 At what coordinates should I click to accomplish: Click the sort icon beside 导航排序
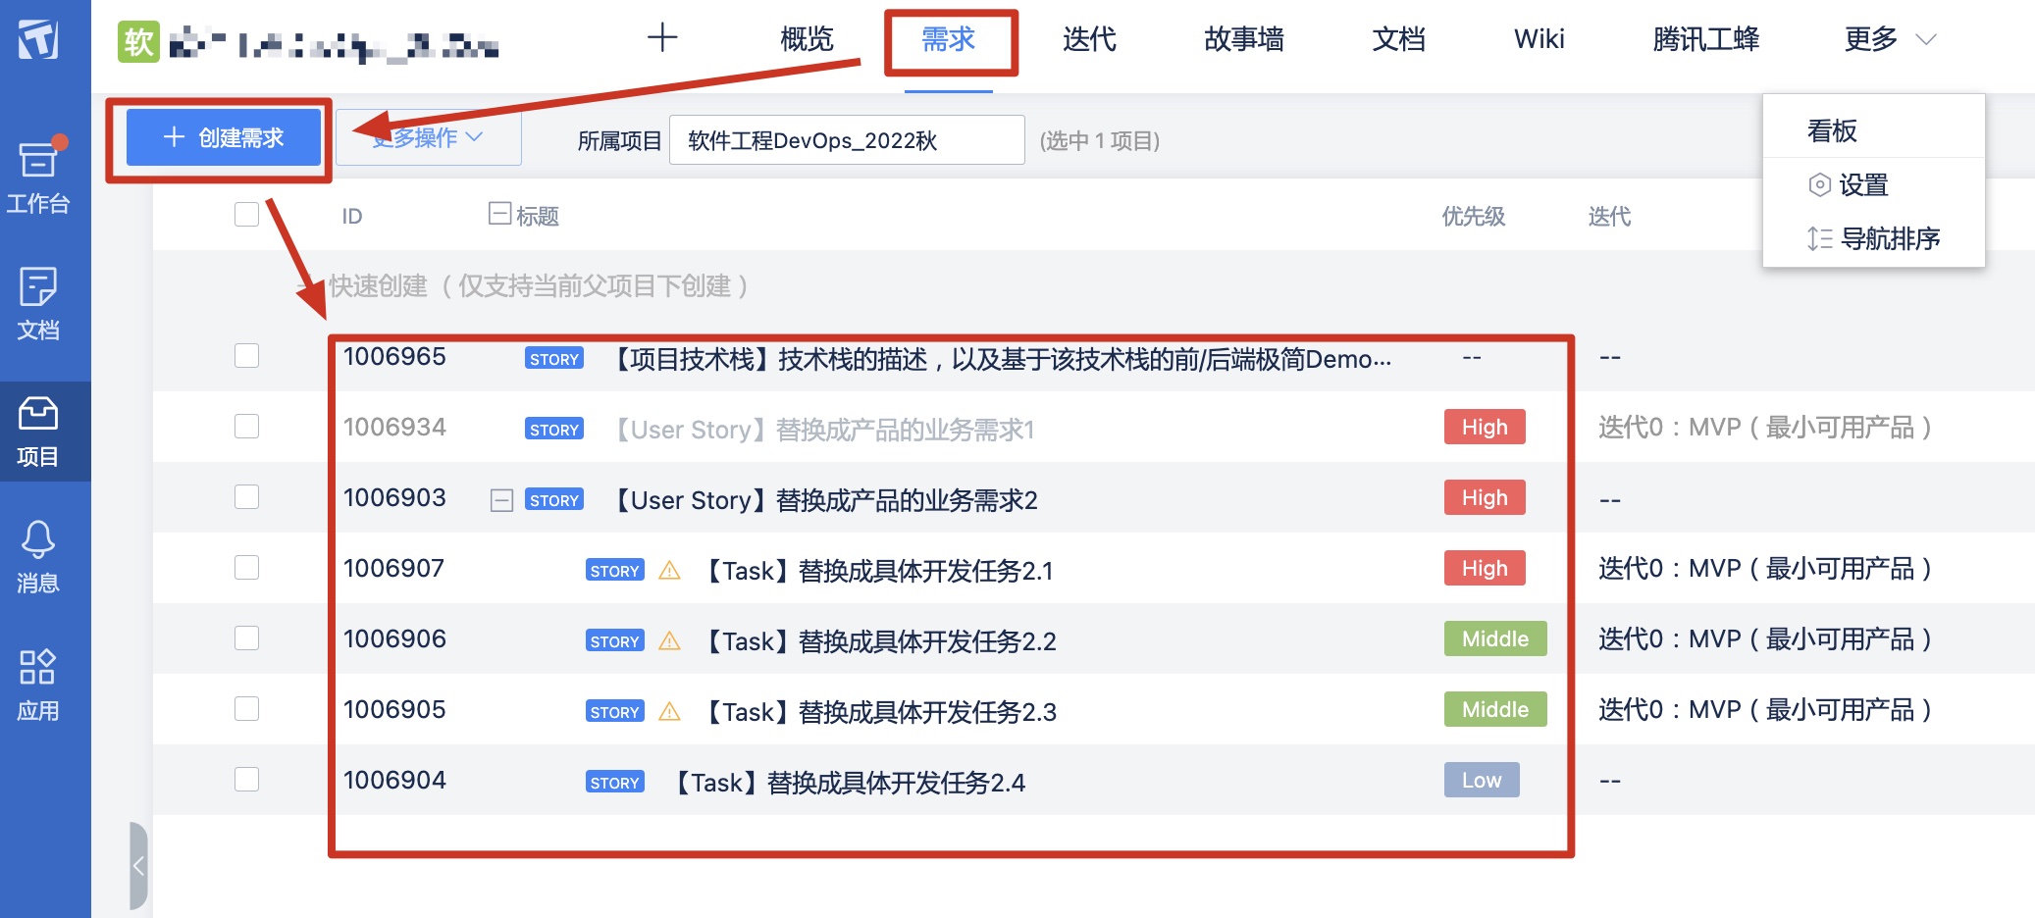1820,238
